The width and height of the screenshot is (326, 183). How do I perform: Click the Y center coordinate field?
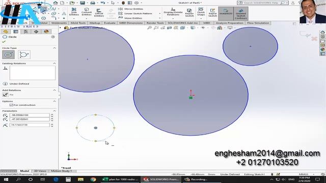pos(30,119)
